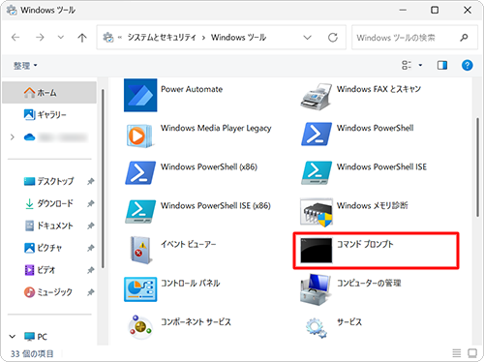The image size is (484, 362).
Task: Go up one folder level
Action: click(82, 38)
